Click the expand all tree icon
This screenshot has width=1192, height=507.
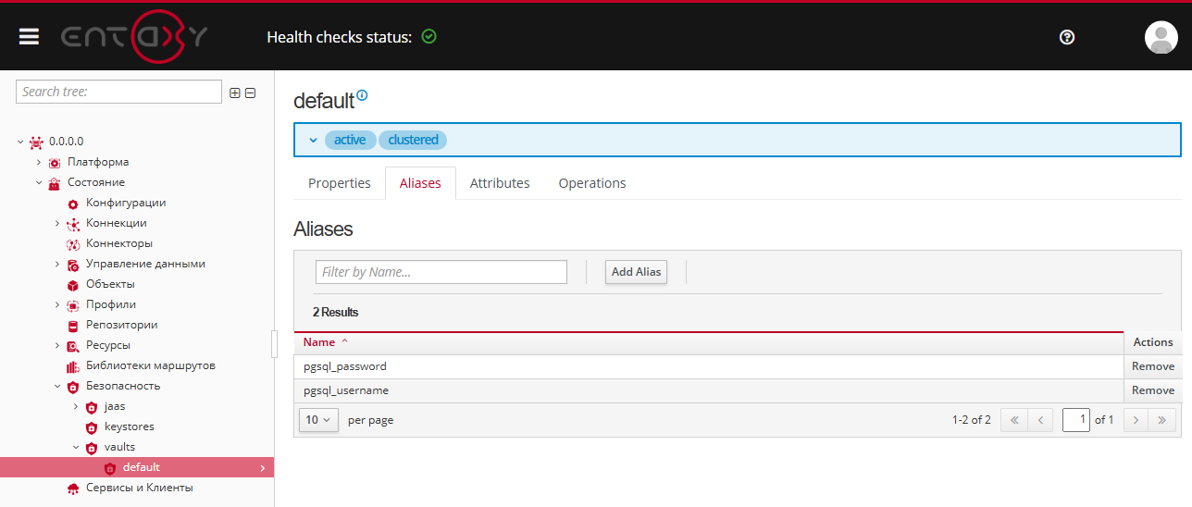click(x=235, y=93)
